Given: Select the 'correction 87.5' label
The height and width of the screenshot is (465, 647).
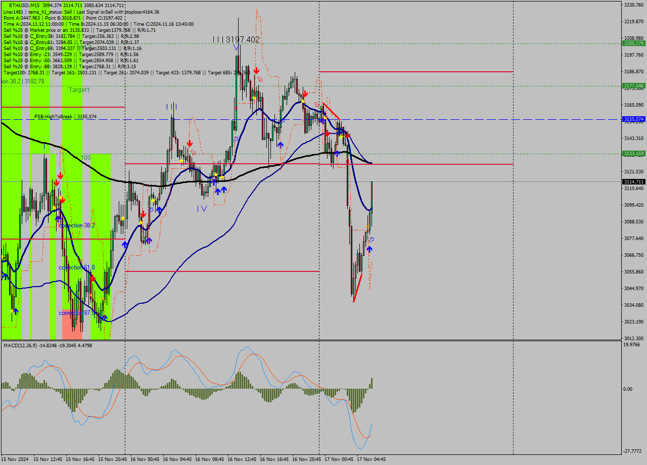Looking at the screenshot, I should click(77, 313).
